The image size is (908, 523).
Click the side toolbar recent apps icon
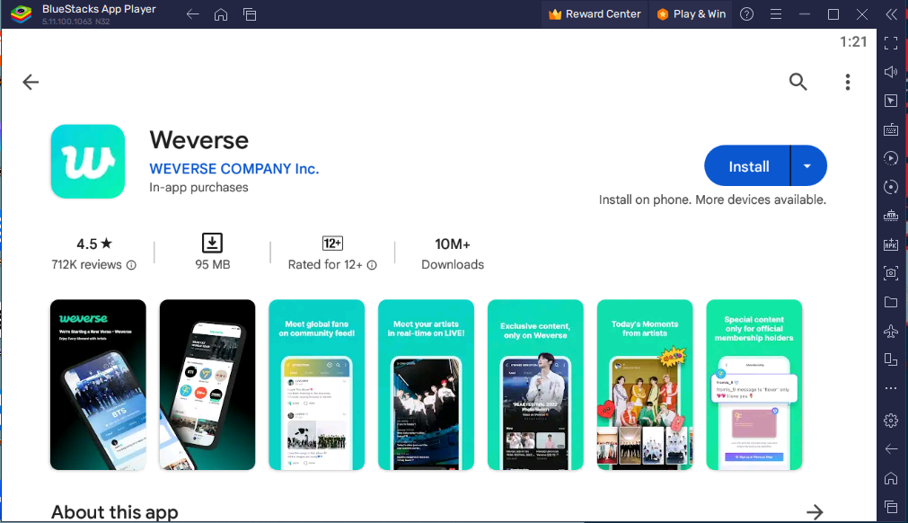pyautogui.click(x=891, y=507)
